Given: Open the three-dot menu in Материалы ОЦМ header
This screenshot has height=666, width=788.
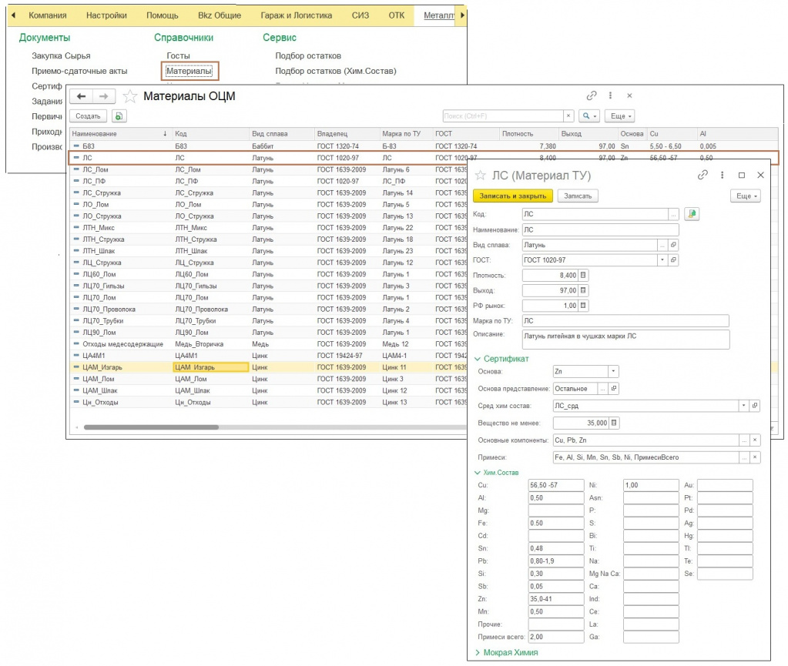Looking at the screenshot, I should [x=610, y=95].
